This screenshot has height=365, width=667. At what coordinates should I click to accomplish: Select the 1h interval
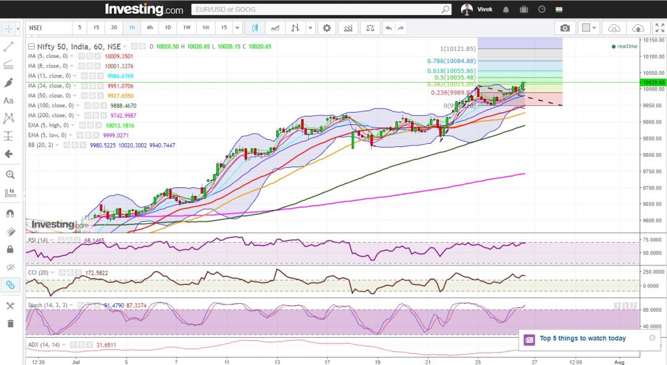[132, 27]
